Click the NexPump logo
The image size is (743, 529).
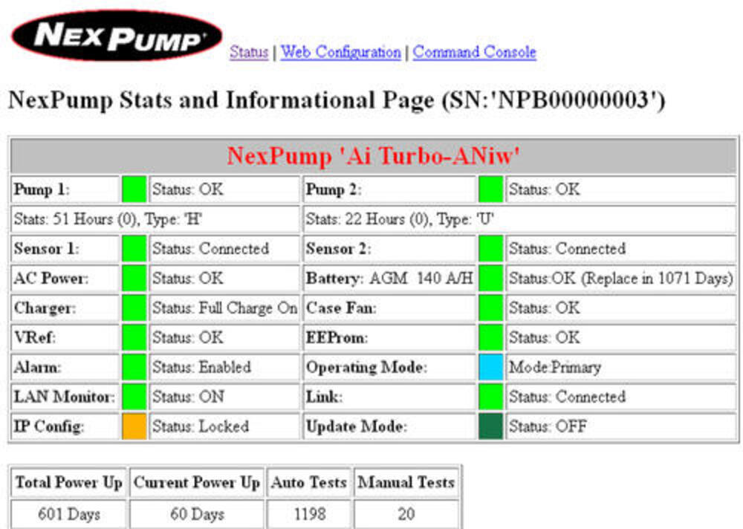[x=117, y=36]
